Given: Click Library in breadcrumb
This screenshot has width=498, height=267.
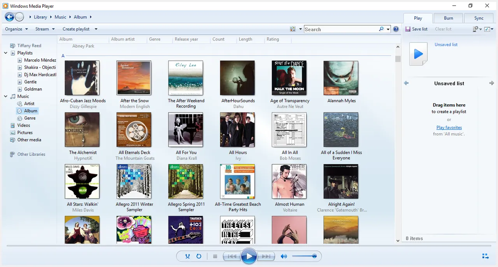Looking at the screenshot, I should (x=40, y=17).
